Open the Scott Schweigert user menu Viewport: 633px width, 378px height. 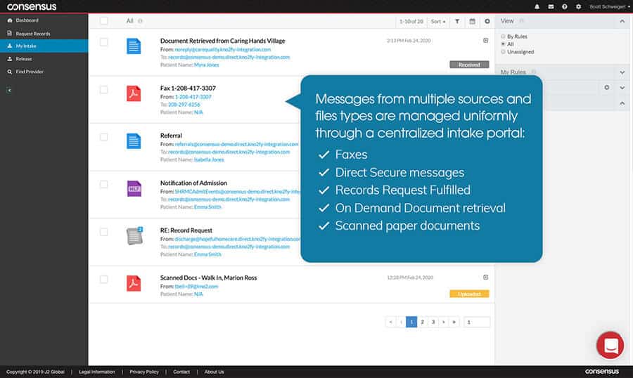click(609, 6)
